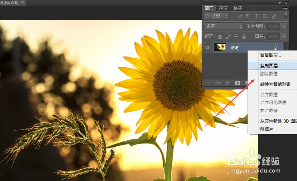Click the lock all padlock icon
297x181 pixels.
[244, 37]
